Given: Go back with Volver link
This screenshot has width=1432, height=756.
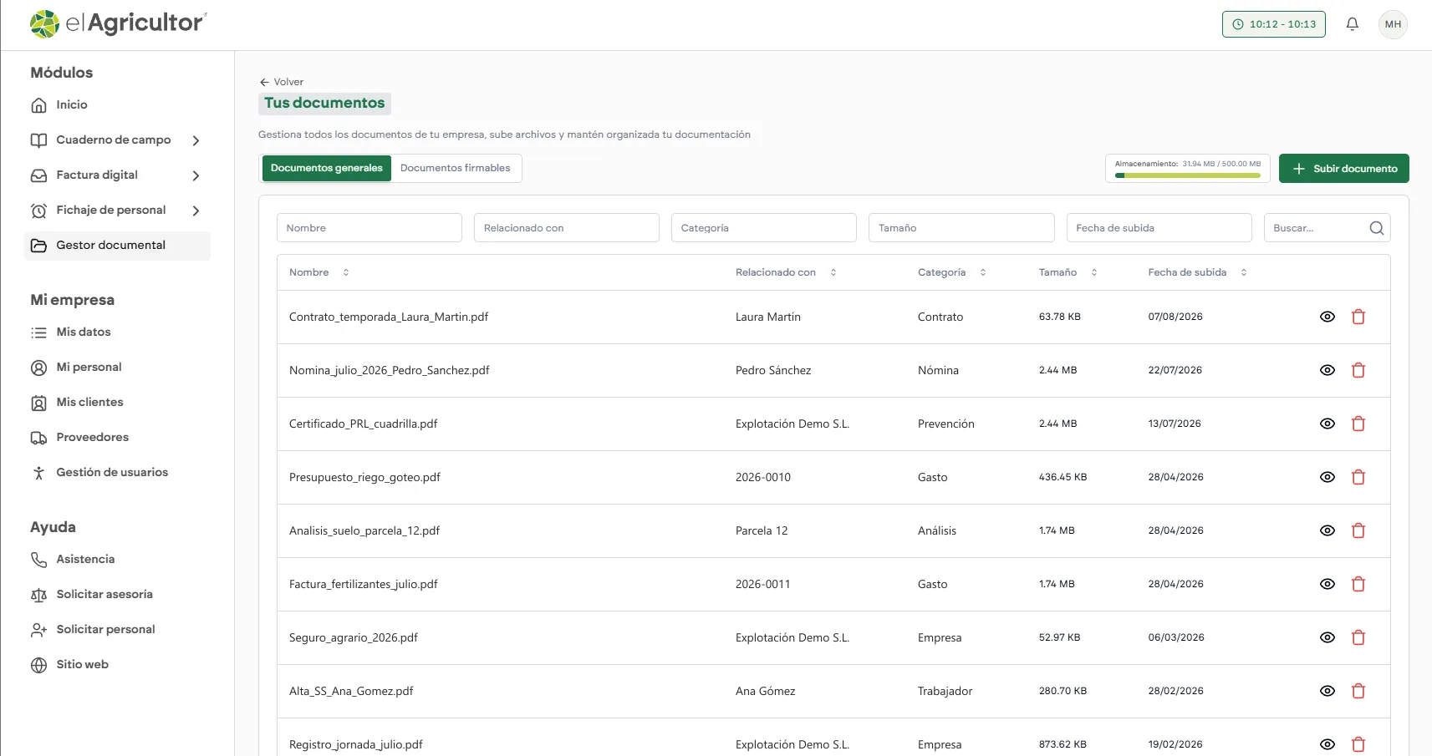Looking at the screenshot, I should pyautogui.click(x=282, y=82).
